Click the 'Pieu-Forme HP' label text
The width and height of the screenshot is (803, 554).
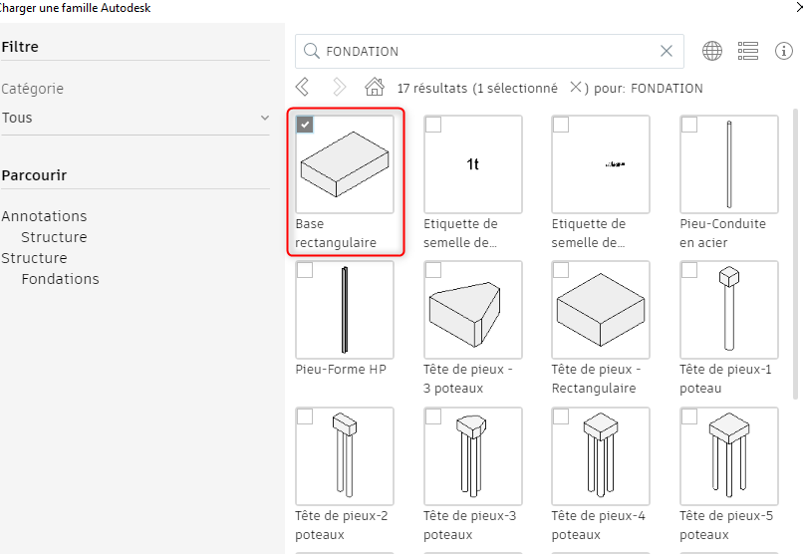(341, 369)
